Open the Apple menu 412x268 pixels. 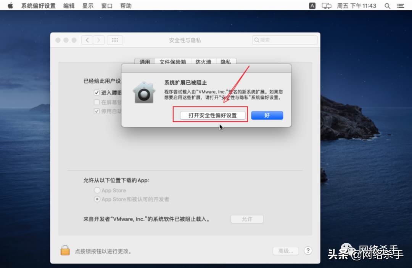click(10, 5)
